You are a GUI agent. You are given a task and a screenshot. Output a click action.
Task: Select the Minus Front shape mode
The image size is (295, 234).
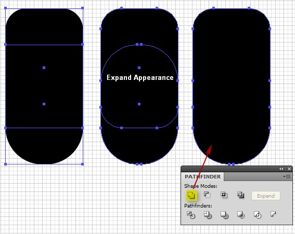[207, 195]
